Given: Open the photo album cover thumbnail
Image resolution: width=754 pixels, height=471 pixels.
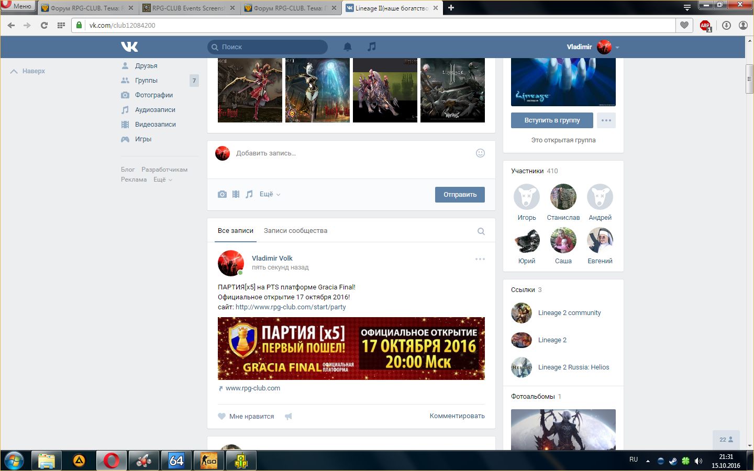Looking at the screenshot, I should click(x=563, y=429).
